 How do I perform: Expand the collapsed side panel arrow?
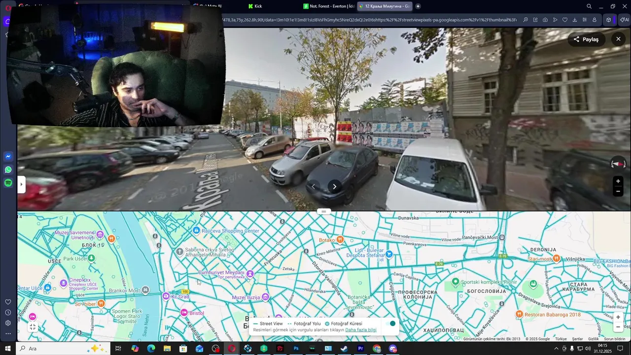21,185
